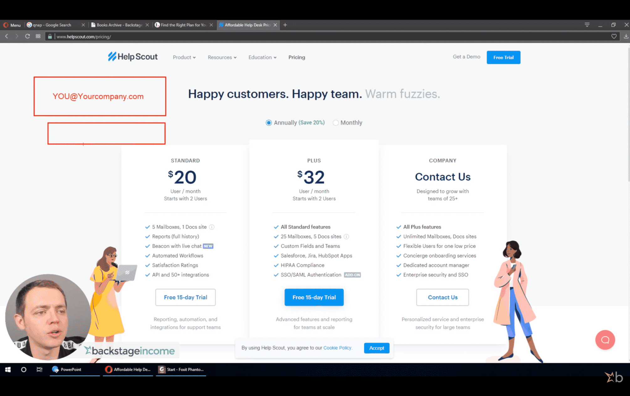
Task: Click the HIPAA Compliance feature text
Action: [x=302, y=265]
